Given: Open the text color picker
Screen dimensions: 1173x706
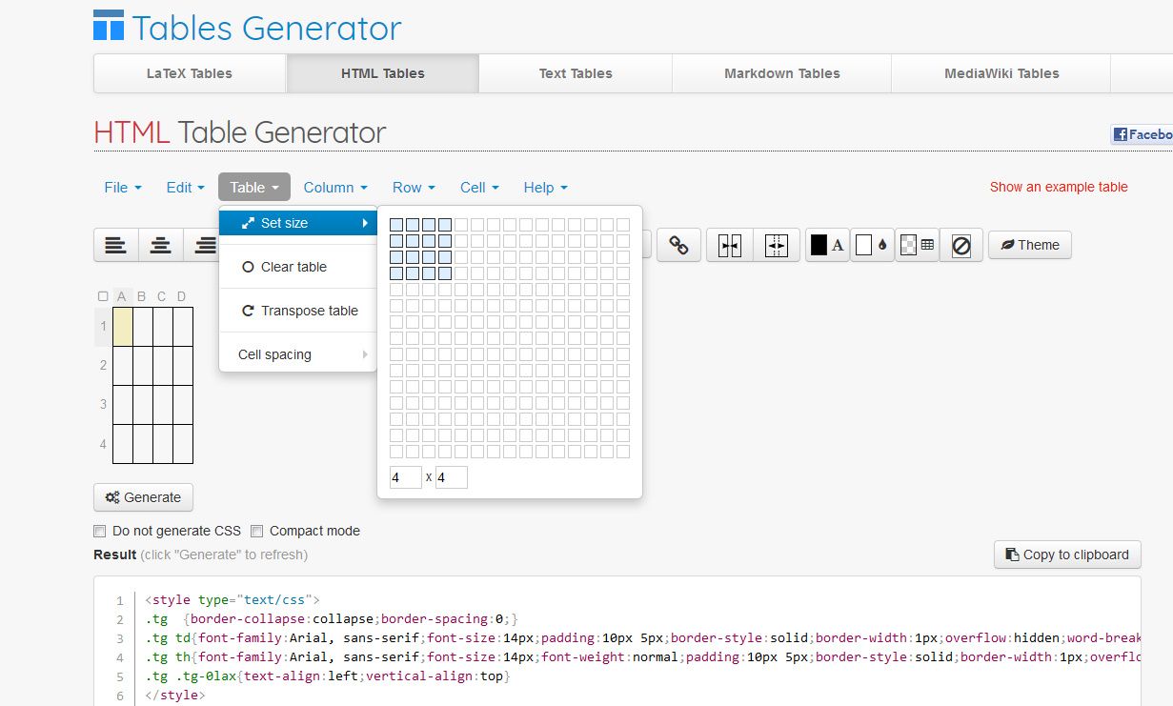Looking at the screenshot, I should point(827,246).
